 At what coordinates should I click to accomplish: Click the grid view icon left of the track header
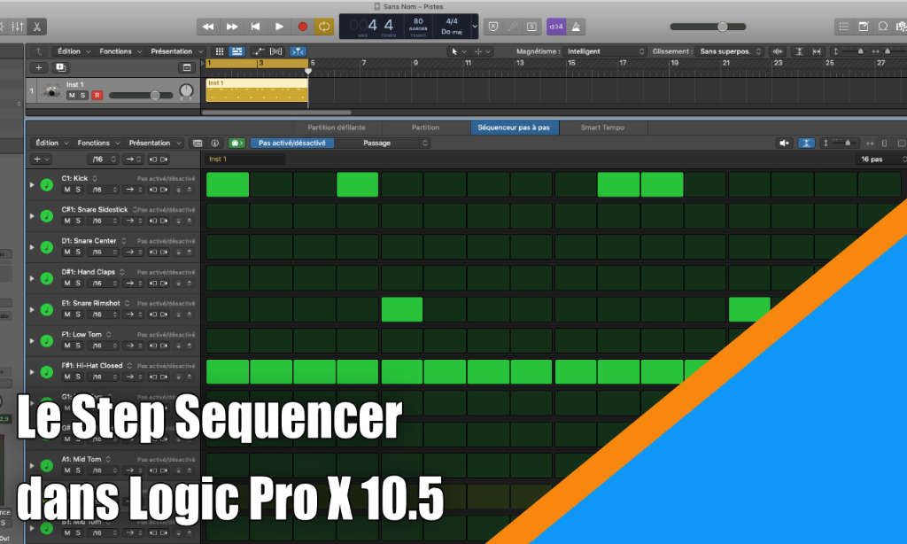(220, 51)
